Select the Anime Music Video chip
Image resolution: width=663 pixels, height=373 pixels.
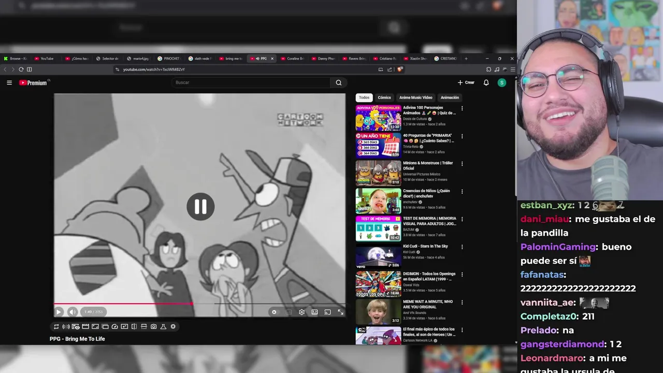tap(415, 97)
